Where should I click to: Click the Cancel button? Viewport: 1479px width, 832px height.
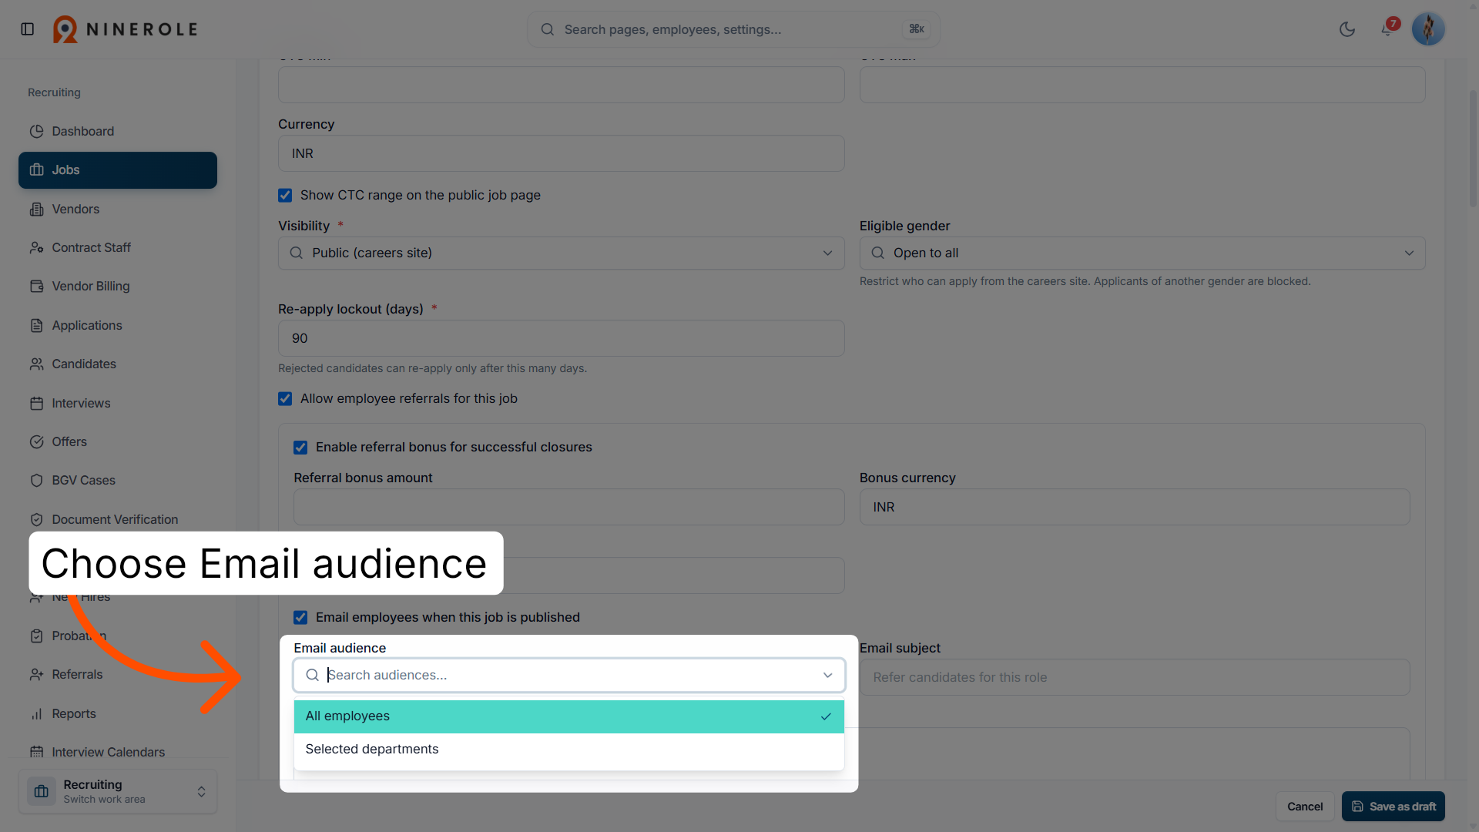point(1304,807)
